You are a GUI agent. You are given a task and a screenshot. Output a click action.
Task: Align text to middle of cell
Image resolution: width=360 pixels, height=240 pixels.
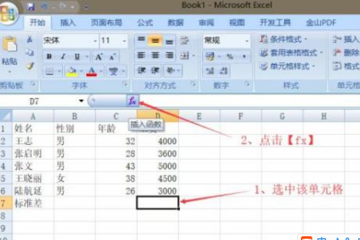[155, 40]
